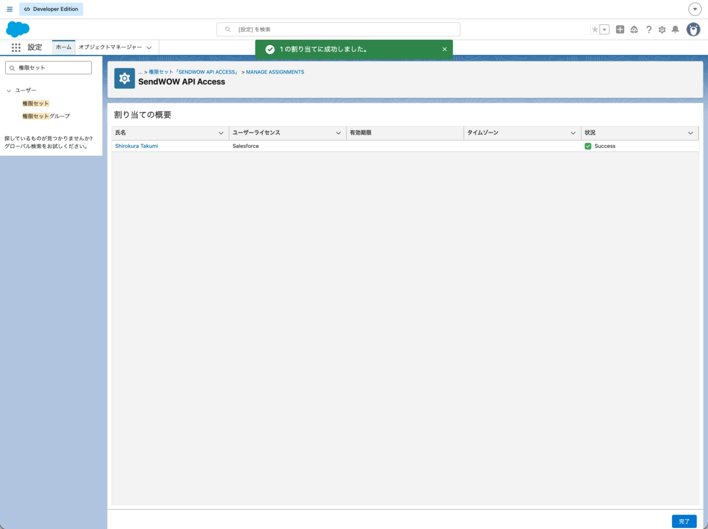Open the オブジェクトマネージャー tab
The height and width of the screenshot is (529, 708).
[x=110, y=47]
